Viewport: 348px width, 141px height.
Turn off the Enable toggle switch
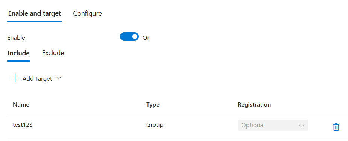(x=129, y=37)
